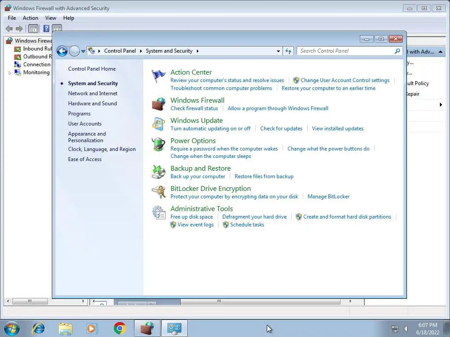
Task: Switch to Control Panel taskbar button
Action: point(174,328)
